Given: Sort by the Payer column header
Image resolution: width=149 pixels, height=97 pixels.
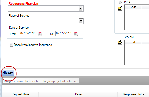Looking at the screenshot, I should 79,94.
